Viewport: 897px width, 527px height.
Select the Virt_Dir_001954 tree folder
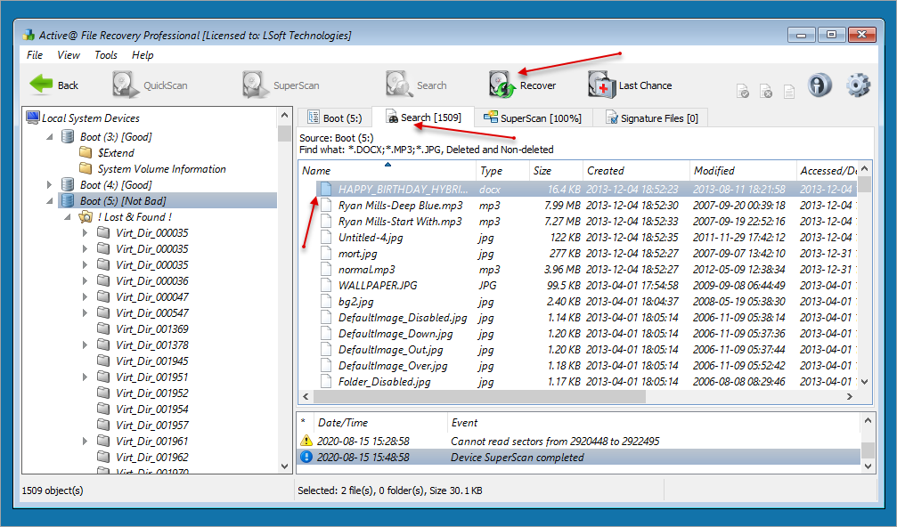tap(152, 409)
